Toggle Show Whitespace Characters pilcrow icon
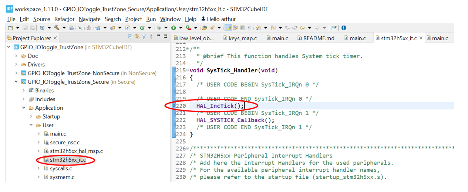 [249, 28]
